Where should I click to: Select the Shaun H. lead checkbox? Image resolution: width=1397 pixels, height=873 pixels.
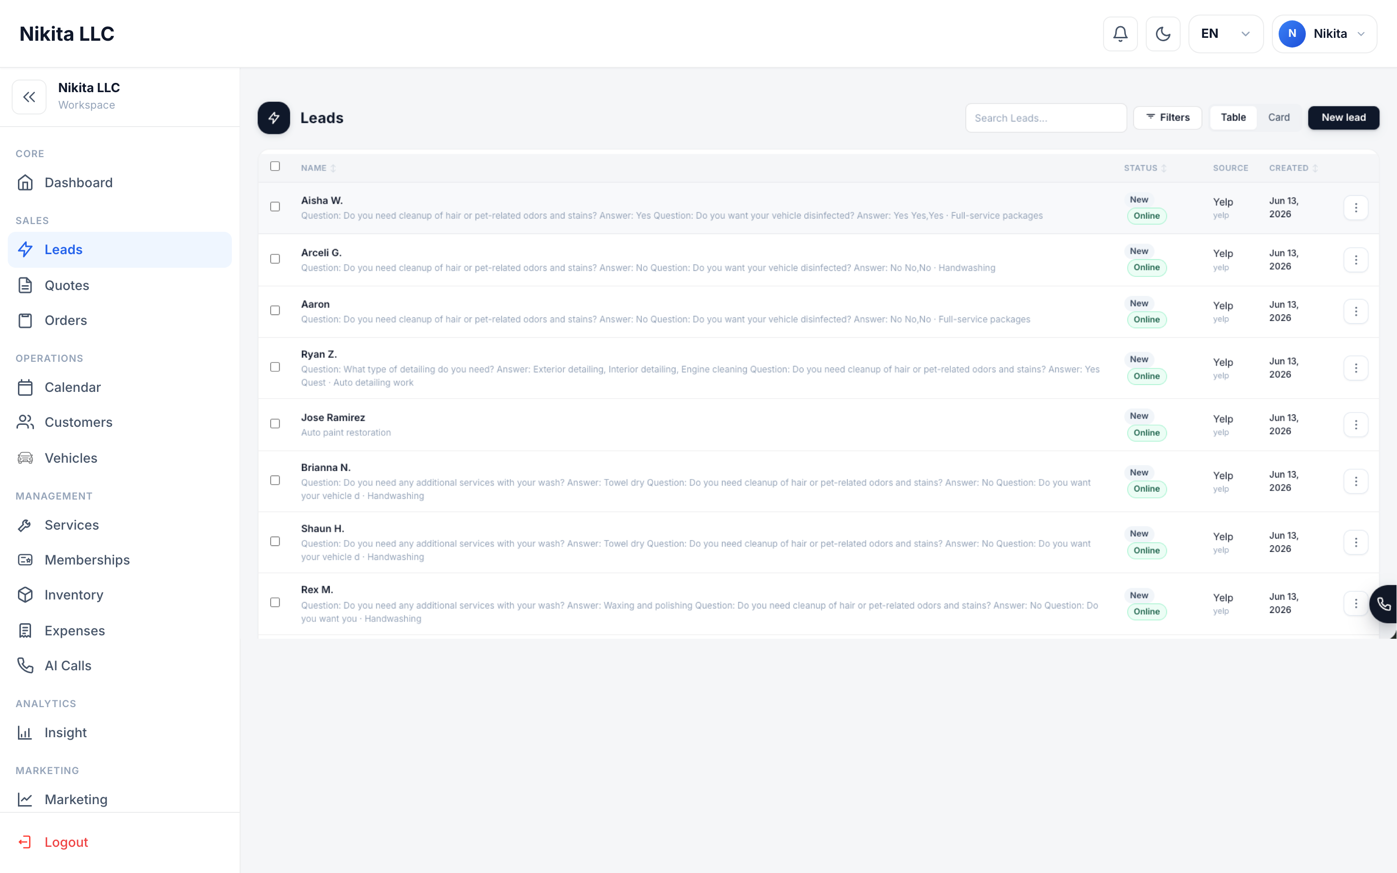coord(275,542)
